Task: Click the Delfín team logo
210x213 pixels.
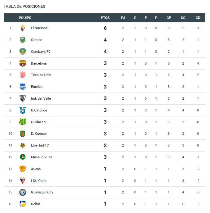Action: point(23,204)
